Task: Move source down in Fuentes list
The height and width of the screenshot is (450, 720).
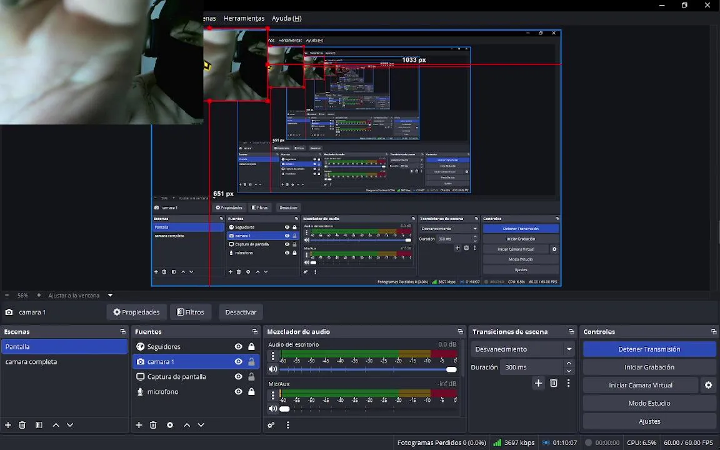Action: coord(201,425)
